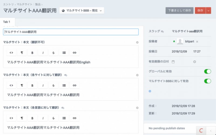Click the red 保存 button

200,11
